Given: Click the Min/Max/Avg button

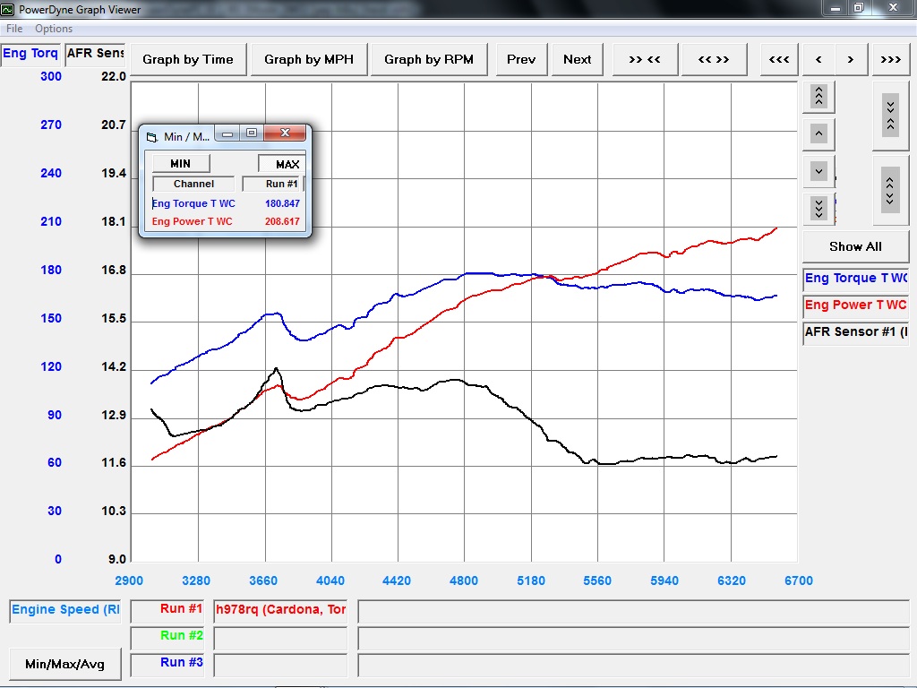Looking at the screenshot, I should click(x=64, y=664).
